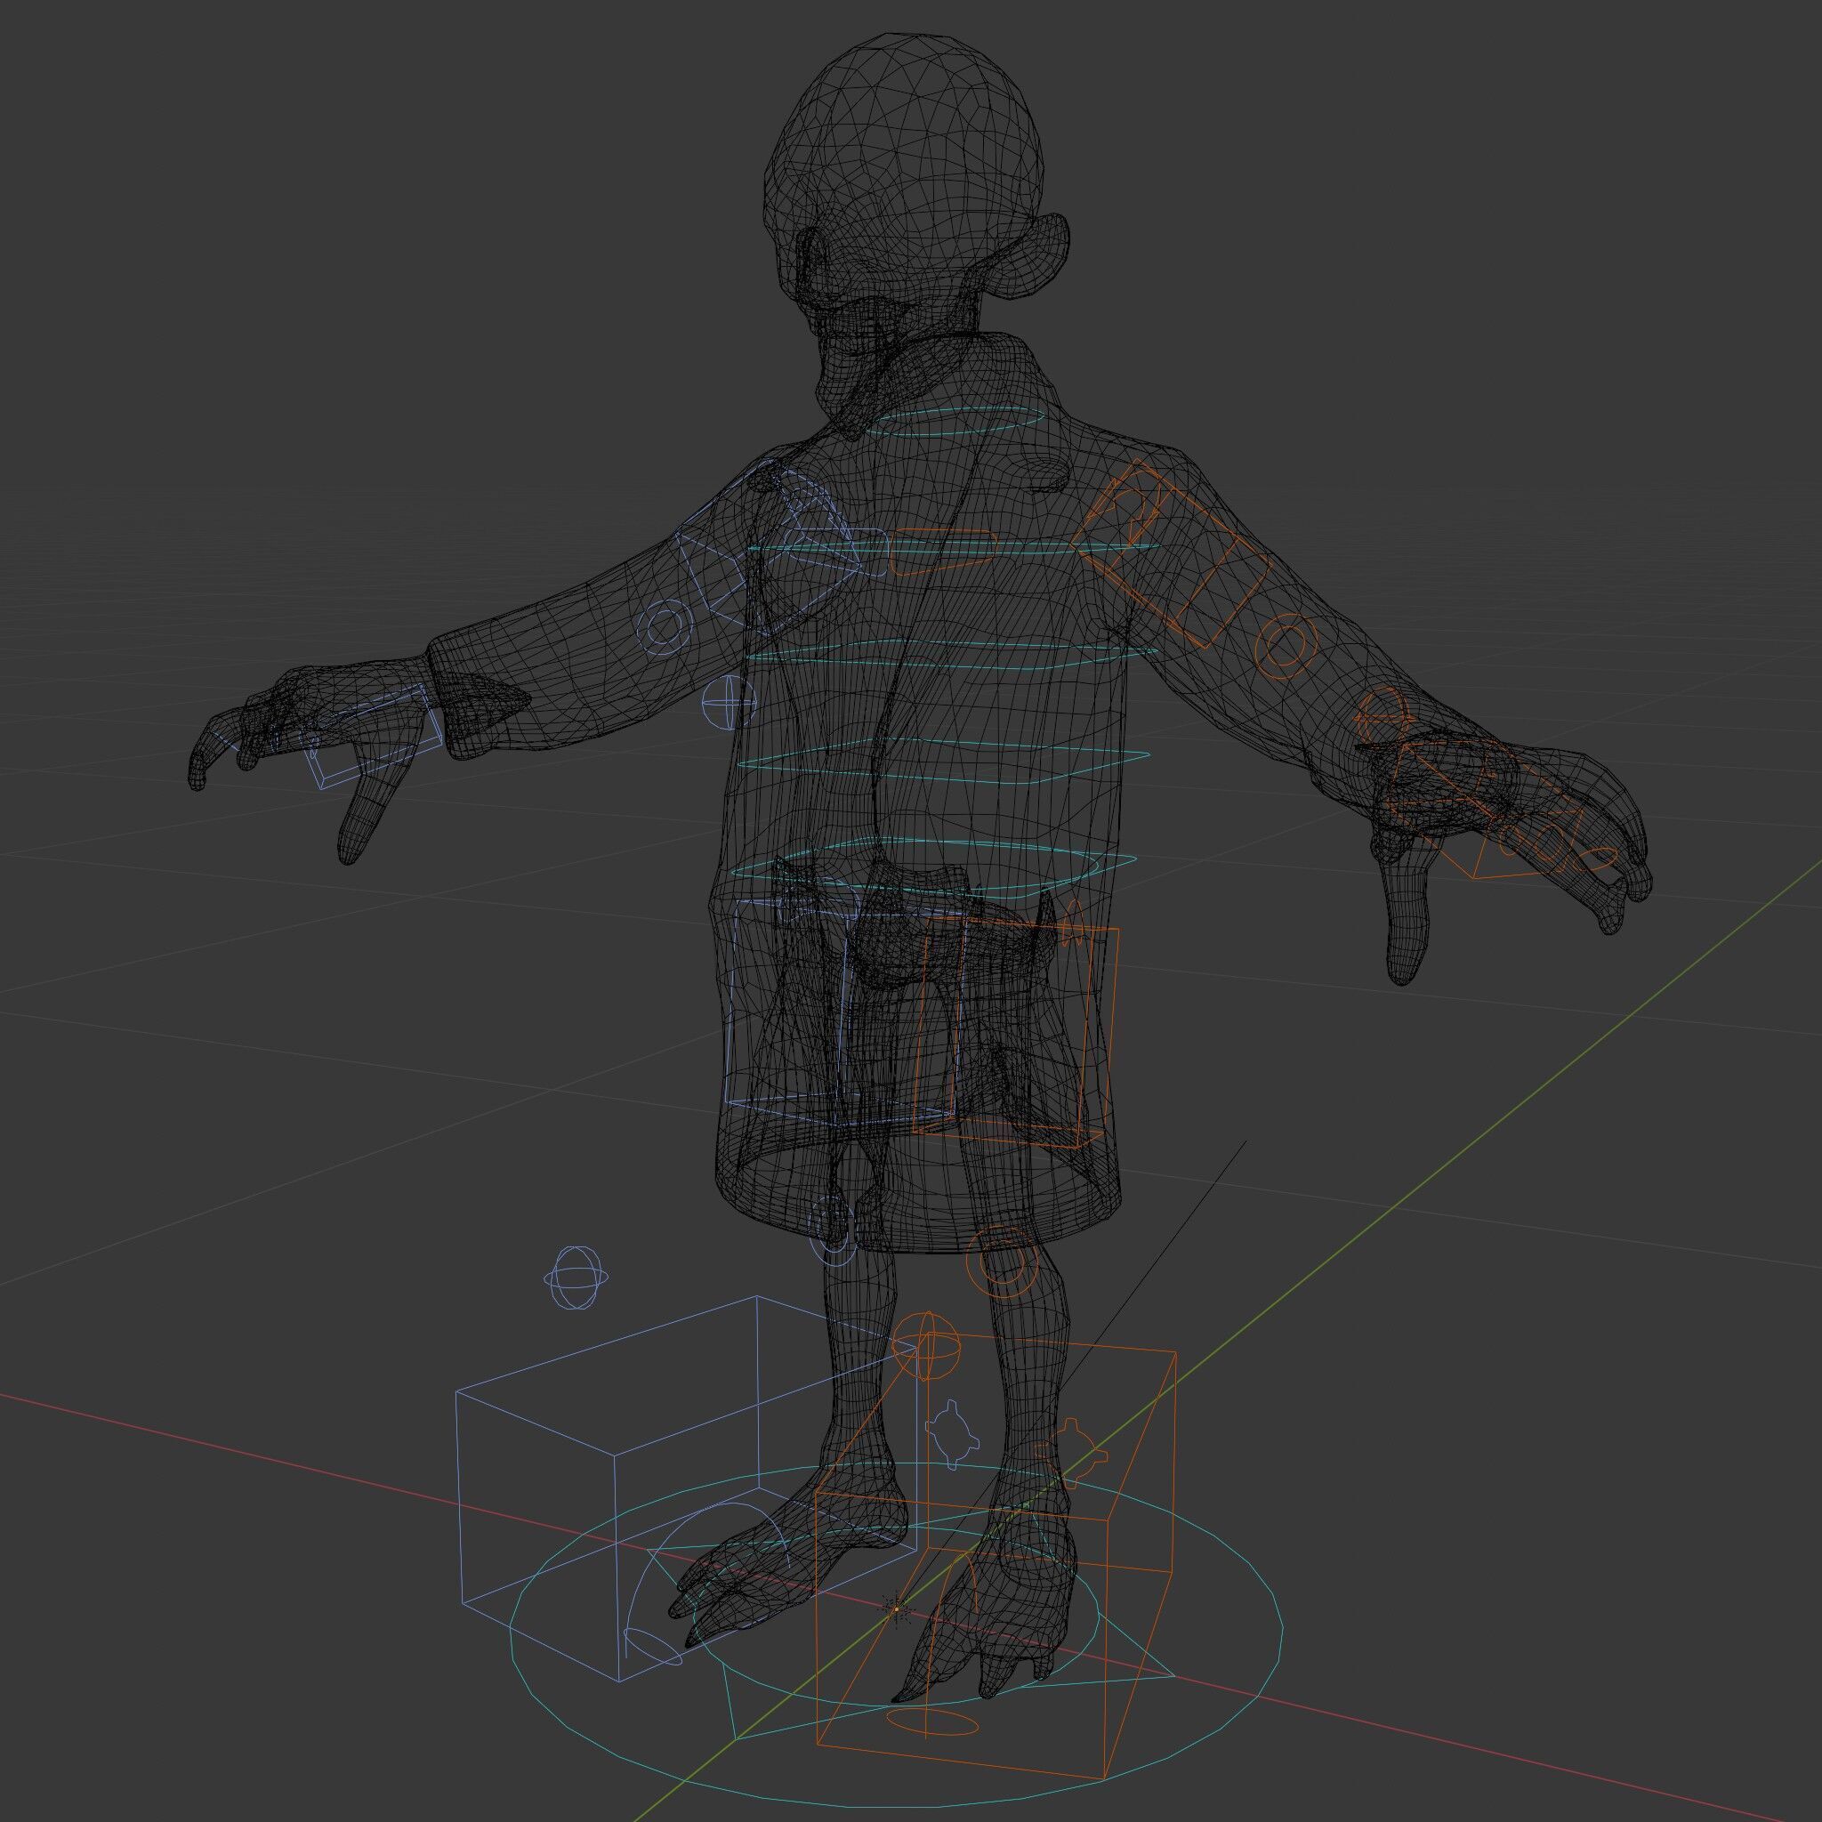Viewport: 1822px width, 1822px height.
Task: Select the blue double-ring elbow control
Action: tap(663, 625)
